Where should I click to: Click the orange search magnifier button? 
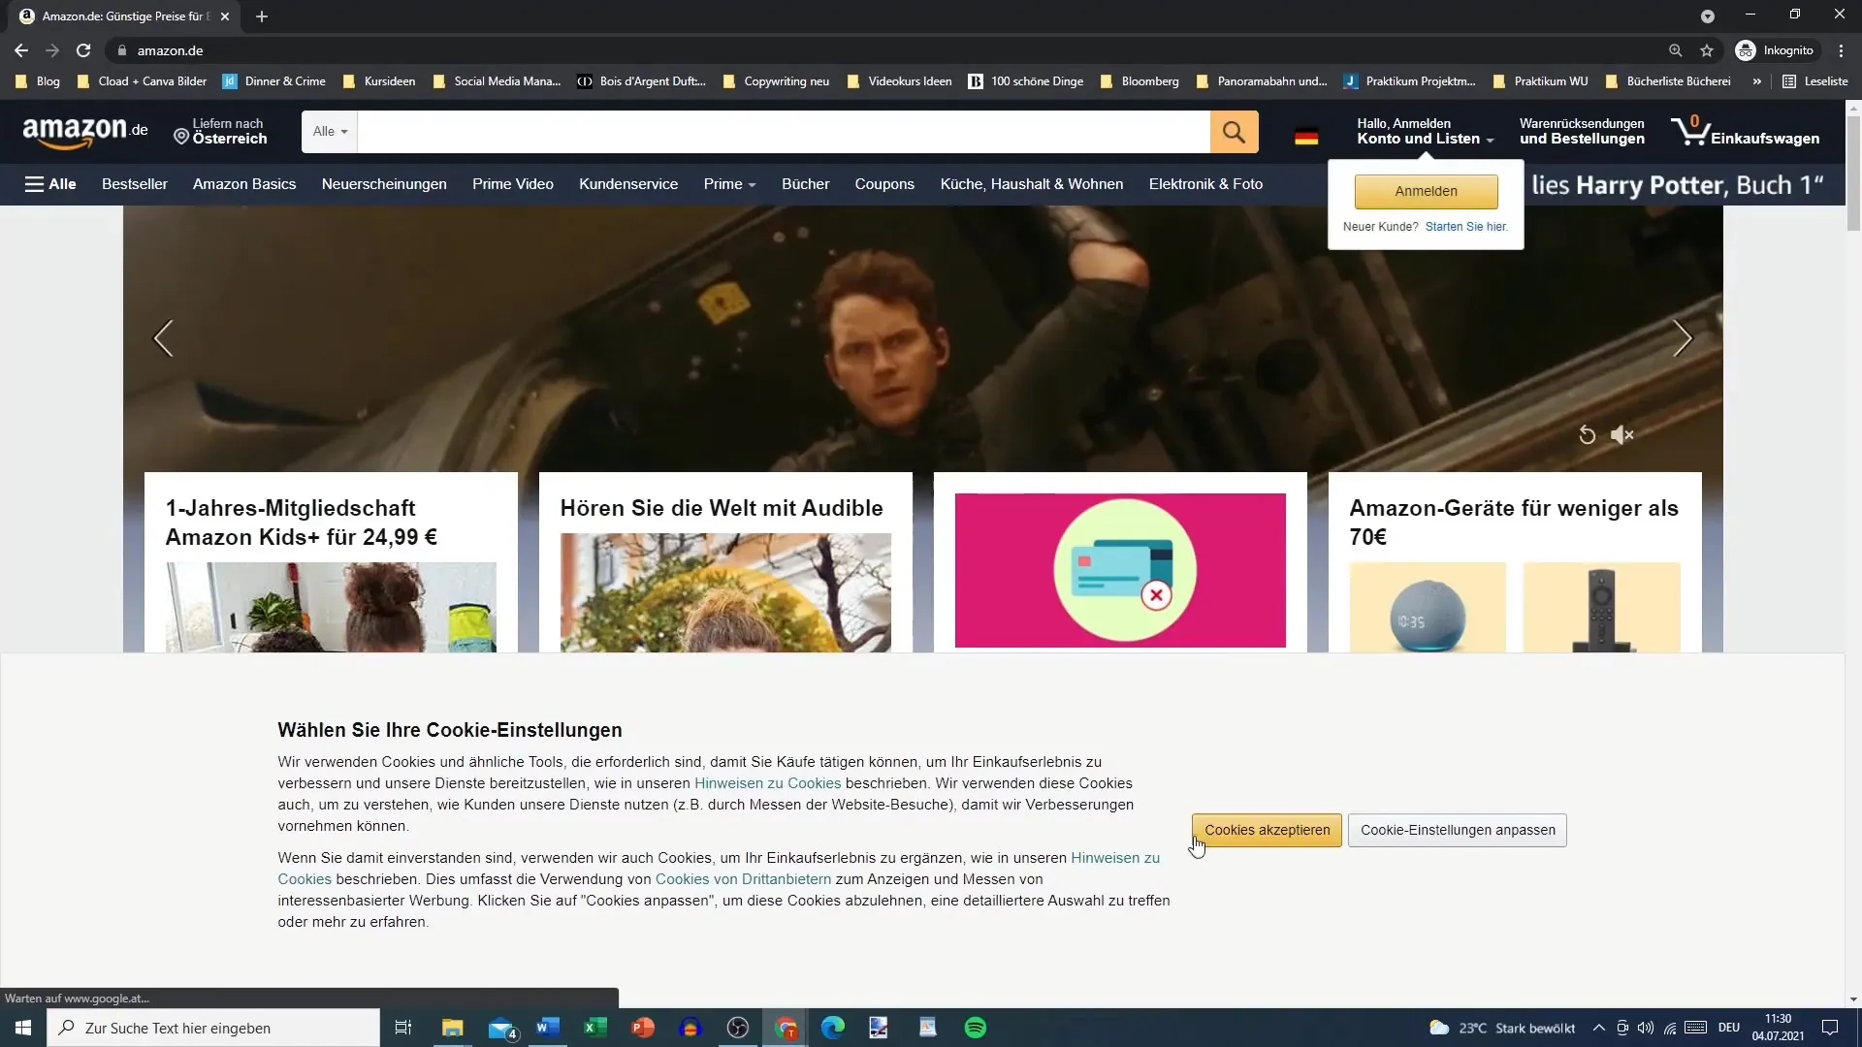(x=1234, y=132)
